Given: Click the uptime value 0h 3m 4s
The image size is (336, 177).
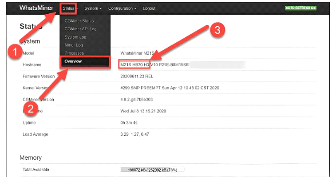Looking at the screenshot, I should pos(129,123).
